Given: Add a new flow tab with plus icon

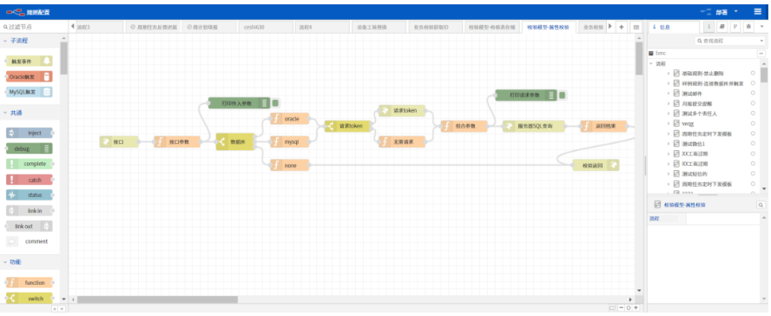Looking at the screenshot, I should tap(622, 27).
